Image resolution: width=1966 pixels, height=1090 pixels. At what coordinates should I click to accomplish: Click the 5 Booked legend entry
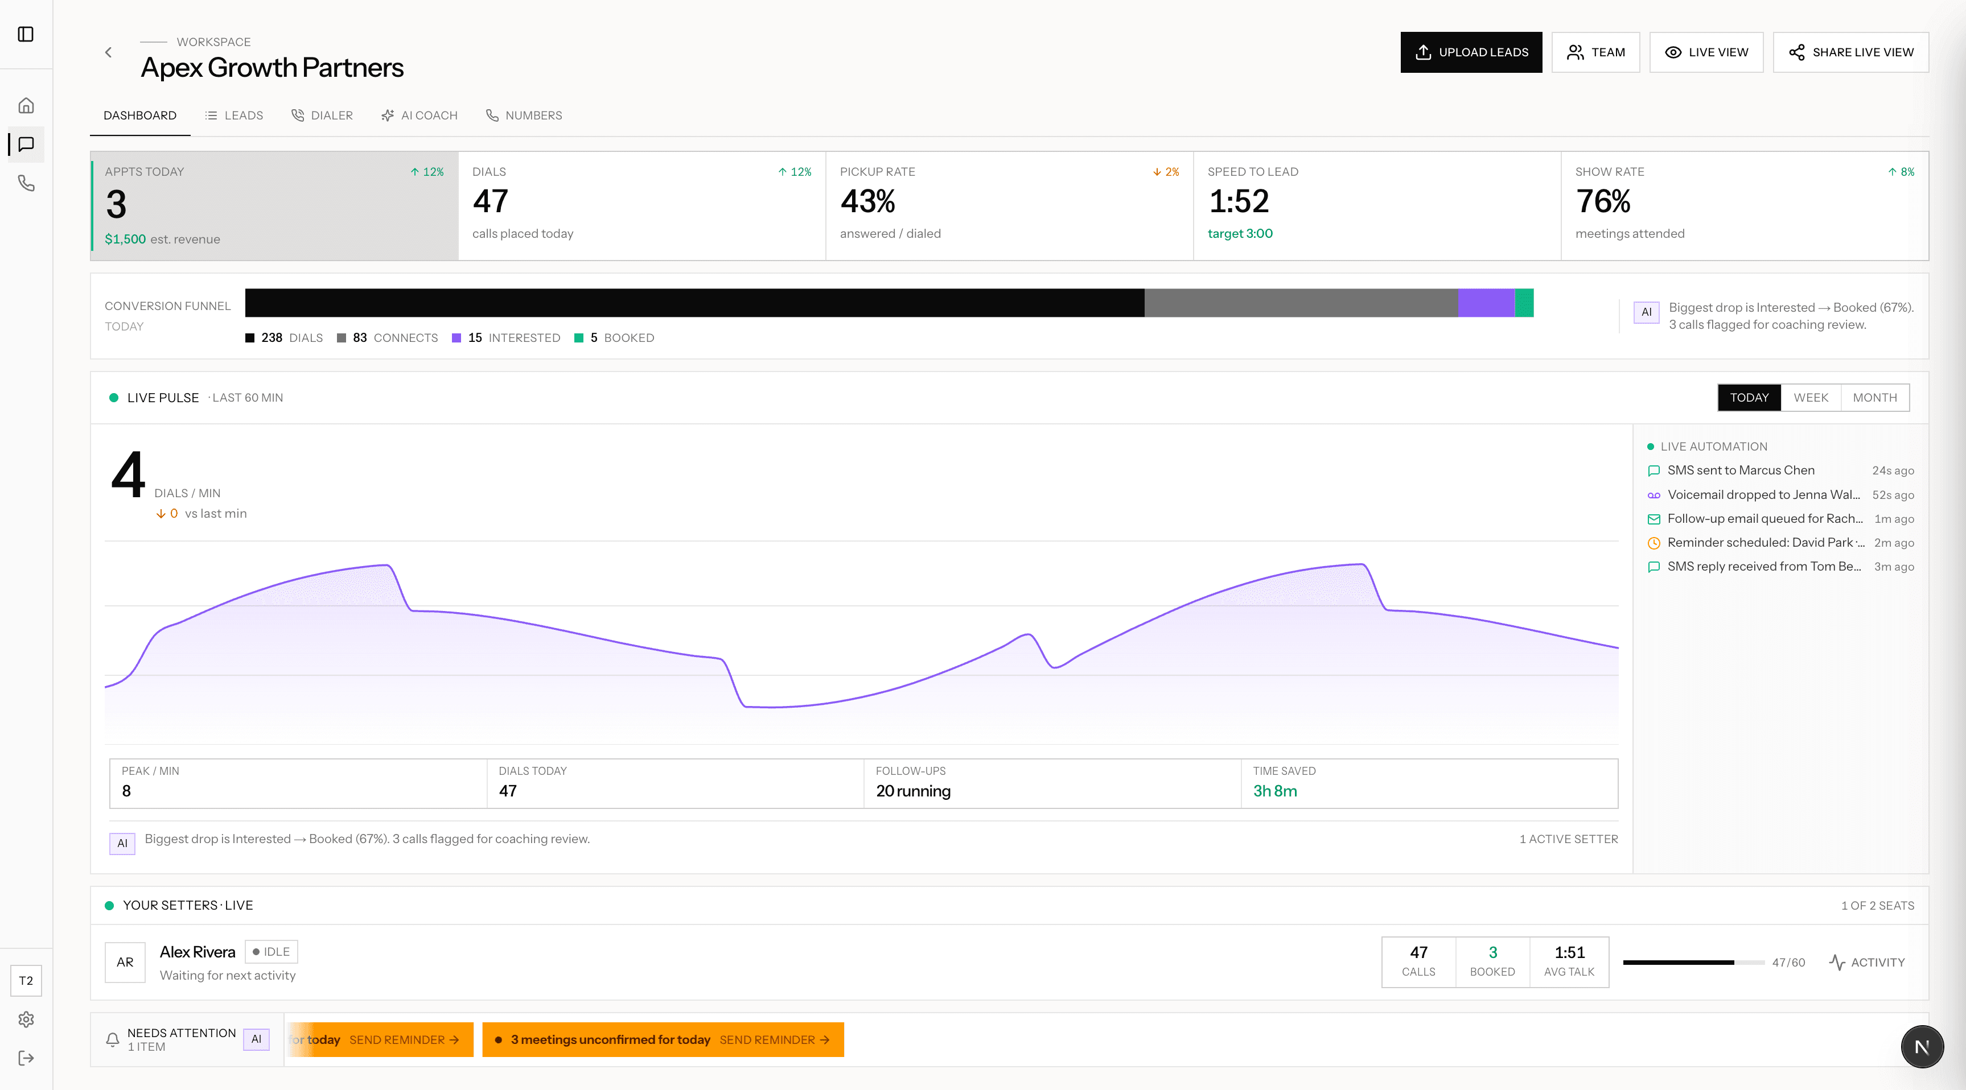click(x=614, y=338)
